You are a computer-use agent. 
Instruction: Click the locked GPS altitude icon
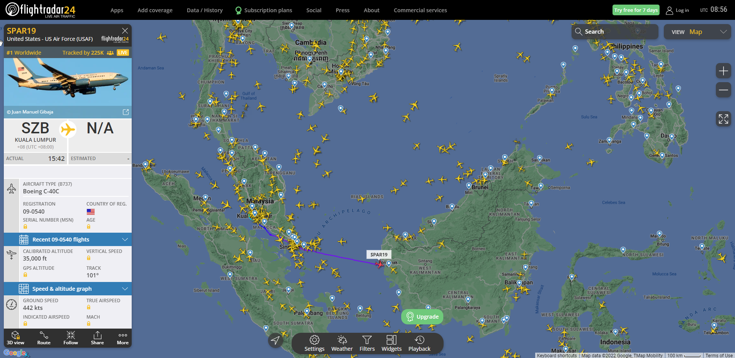coord(25,275)
